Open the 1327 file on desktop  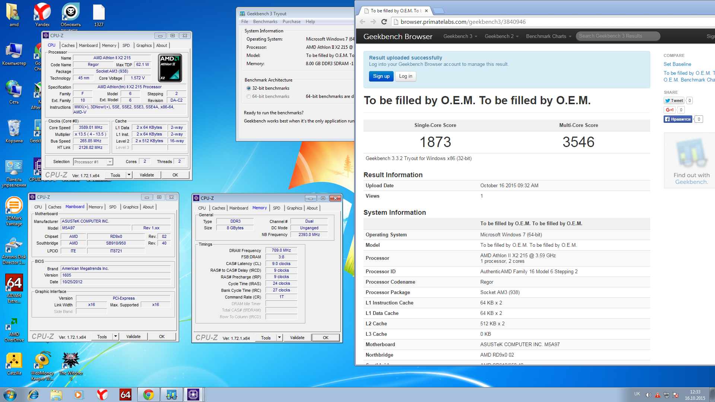[x=99, y=15]
